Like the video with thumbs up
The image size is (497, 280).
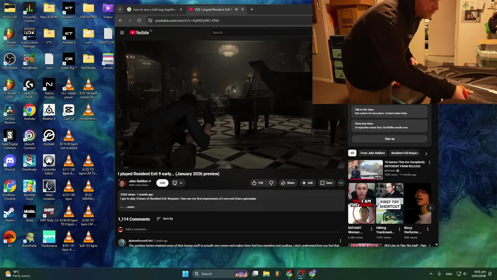click(257, 183)
